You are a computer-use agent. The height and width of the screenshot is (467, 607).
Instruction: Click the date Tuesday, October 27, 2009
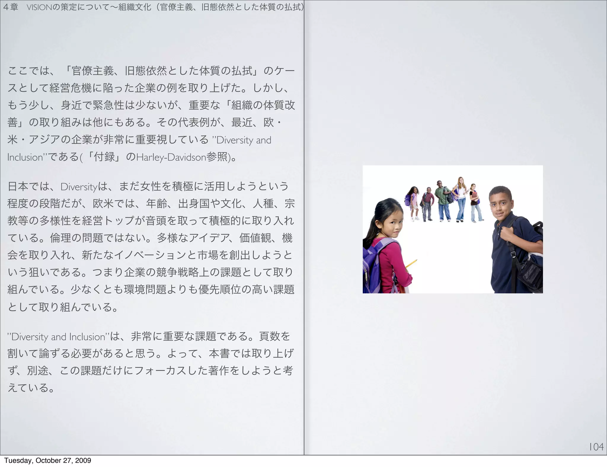tap(47, 460)
